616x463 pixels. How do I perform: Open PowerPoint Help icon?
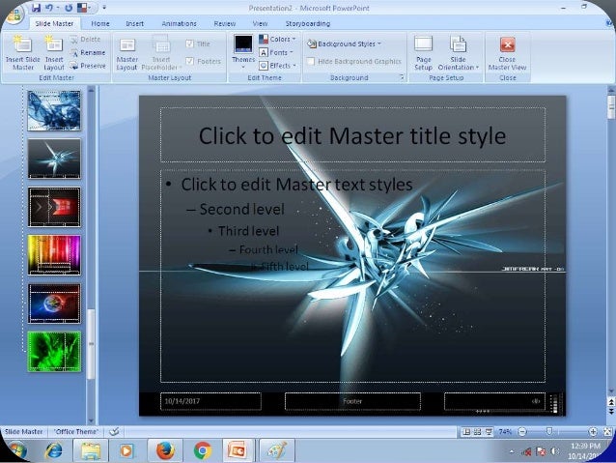point(609,23)
